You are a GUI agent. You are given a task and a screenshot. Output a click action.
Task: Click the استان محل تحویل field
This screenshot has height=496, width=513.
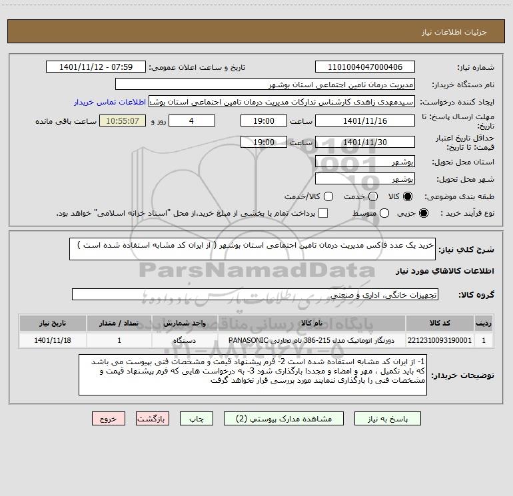[x=365, y=161]
